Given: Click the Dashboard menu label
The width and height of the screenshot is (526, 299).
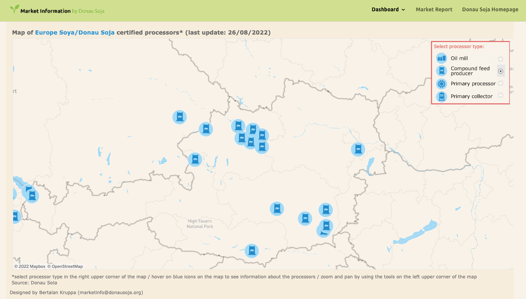Looking at the screenshot, I should click(x=385, y=9).
